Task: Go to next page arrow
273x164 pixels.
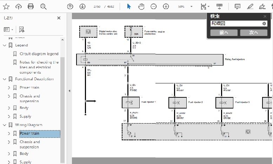Action: click(82, 7)
